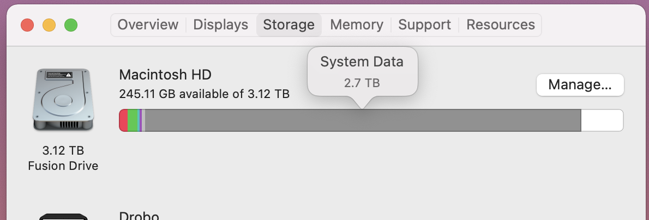The image size is (649, 220).
Task: Switch to the Displays tab
Action: click(220, 25)
